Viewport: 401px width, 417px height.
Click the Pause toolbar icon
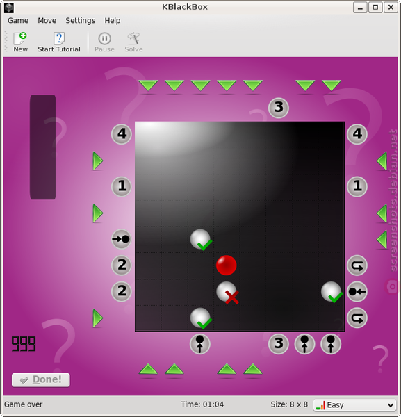click(104, 42)
